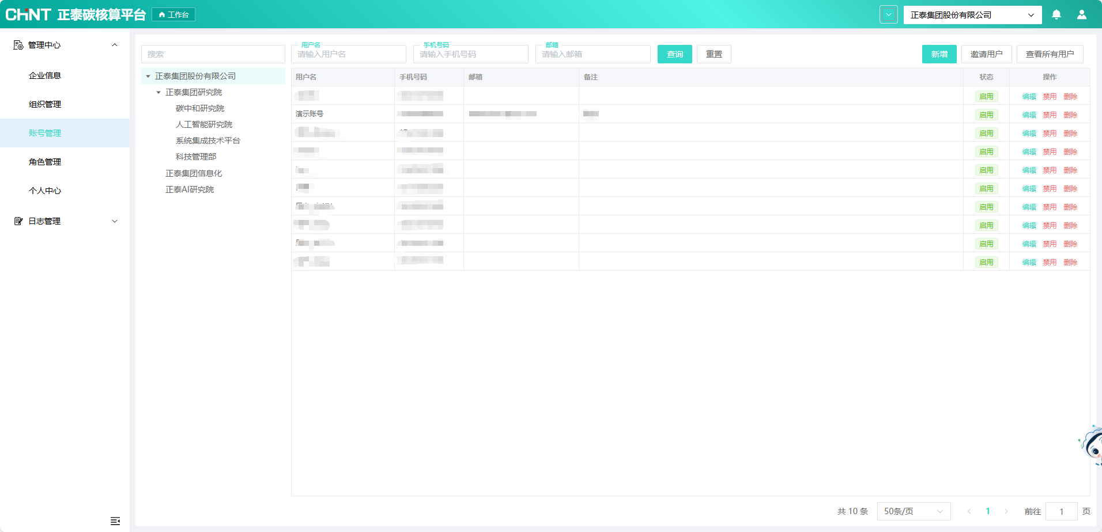1102x532 pixels.
Task: Open the company selector dropdown 正泰集团股份有限公司
Action: pos(973,15)
